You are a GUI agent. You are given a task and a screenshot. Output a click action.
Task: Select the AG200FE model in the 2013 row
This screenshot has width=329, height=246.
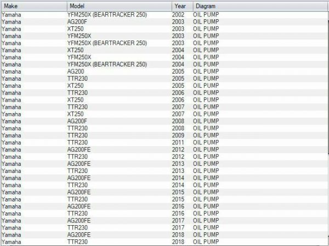79,164
